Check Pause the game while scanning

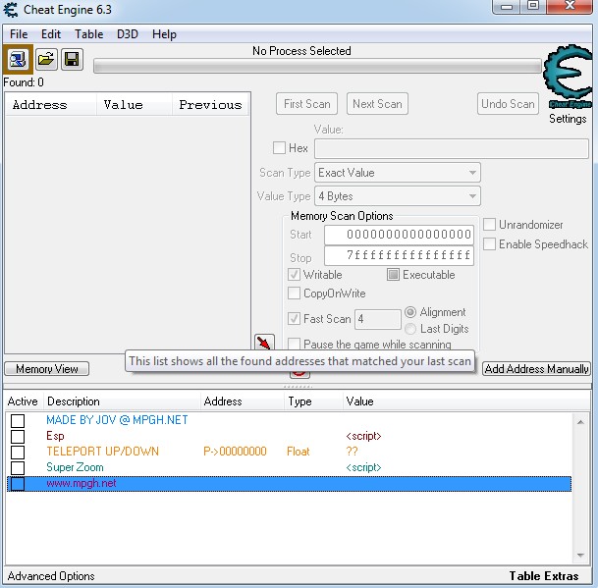click(294, 344)
